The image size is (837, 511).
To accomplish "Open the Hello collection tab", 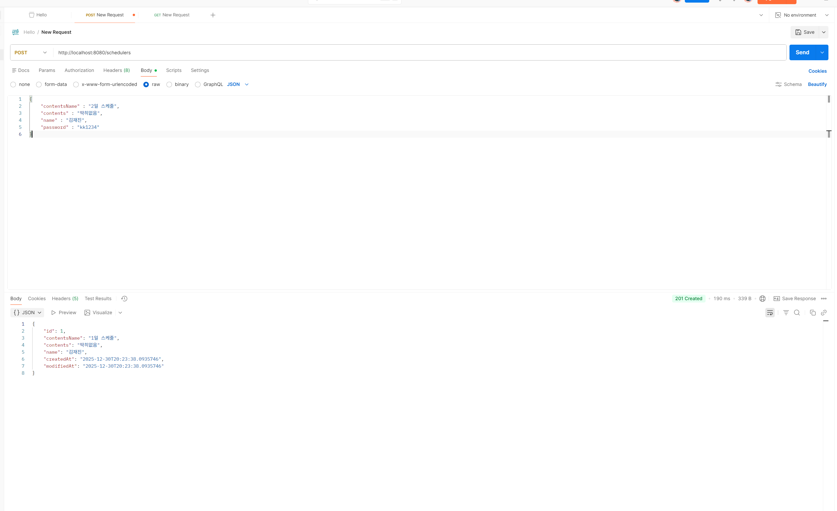I will click(38, 15).
